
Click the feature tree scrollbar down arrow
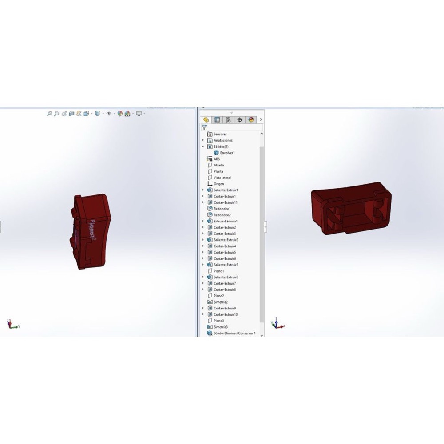(262, 335)
